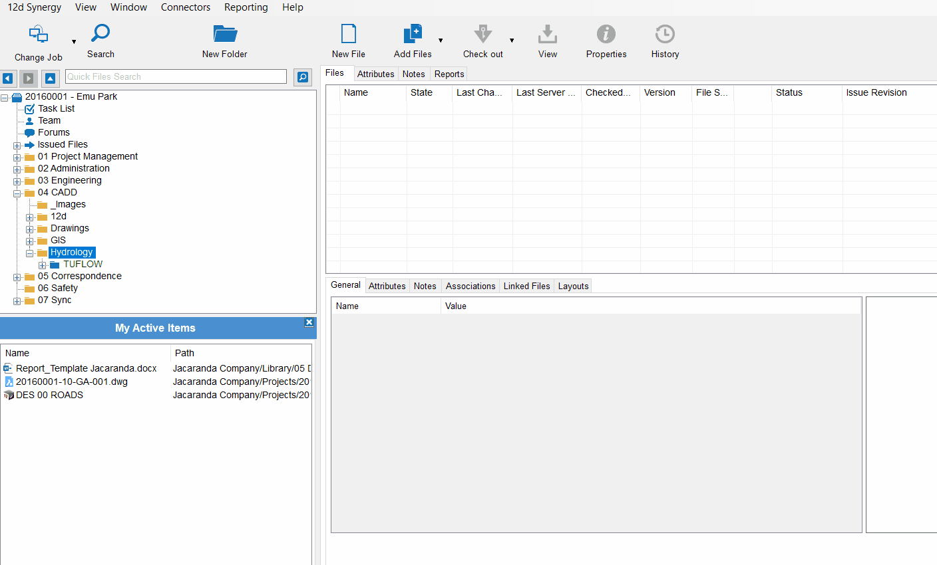Expand the TUFLOW folder node
Screen dimensions: 937x565
pyautogui.click(x=43, y=265)
